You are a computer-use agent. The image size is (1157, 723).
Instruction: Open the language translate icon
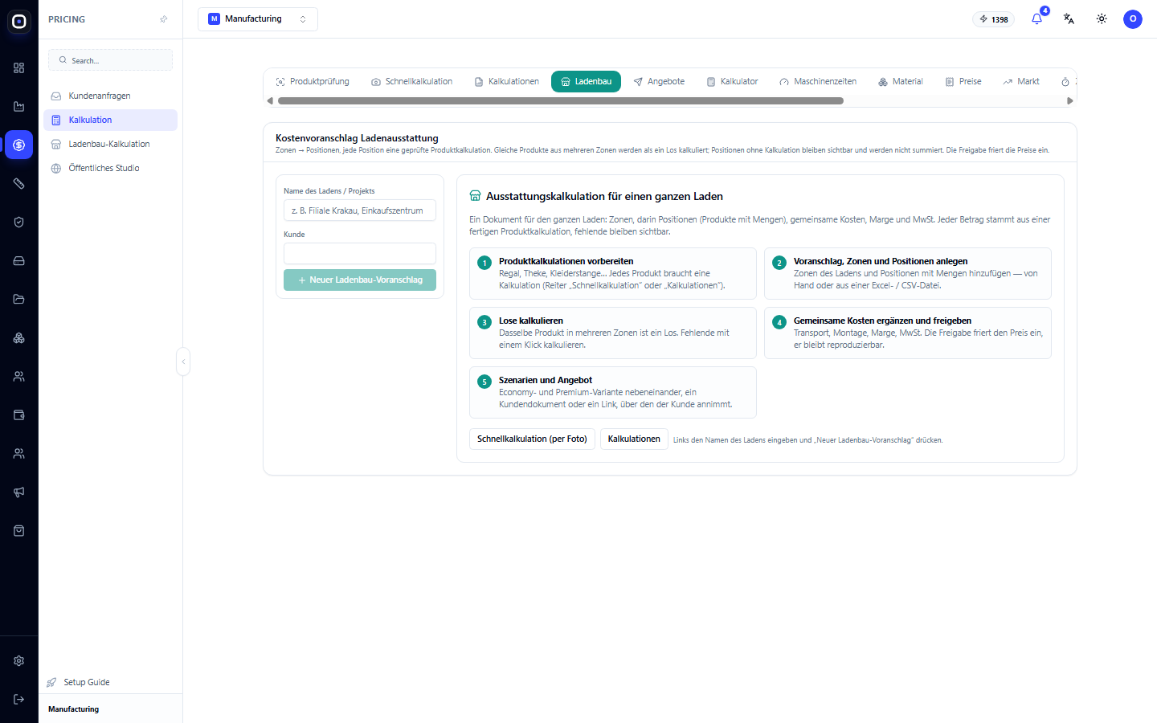pyautogui.click(x=1069, y=18)
